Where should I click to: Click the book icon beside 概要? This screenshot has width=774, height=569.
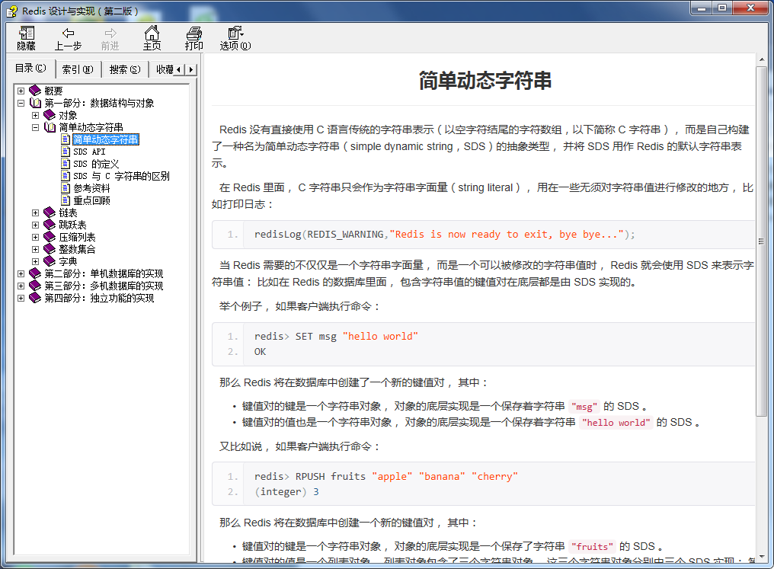34,90
